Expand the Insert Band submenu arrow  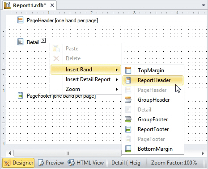[x=117, y=70]
